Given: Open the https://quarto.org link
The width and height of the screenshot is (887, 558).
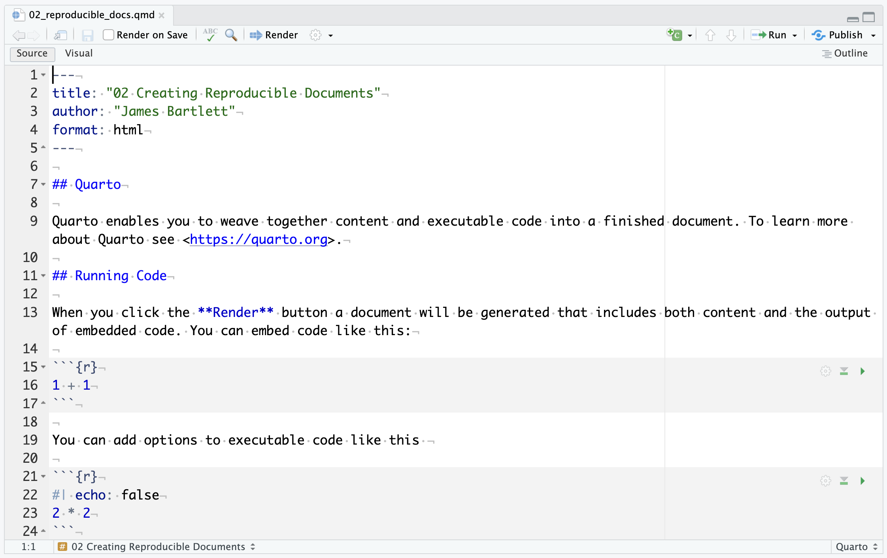Looking at the screenshot, I should point(259,239).
